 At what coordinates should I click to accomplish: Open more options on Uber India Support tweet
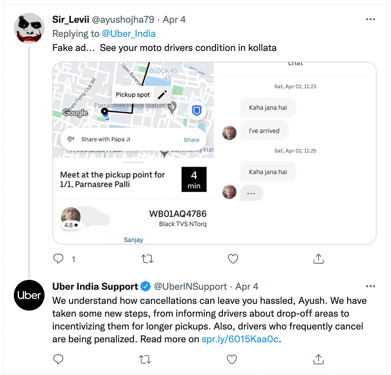coord(370,286)
